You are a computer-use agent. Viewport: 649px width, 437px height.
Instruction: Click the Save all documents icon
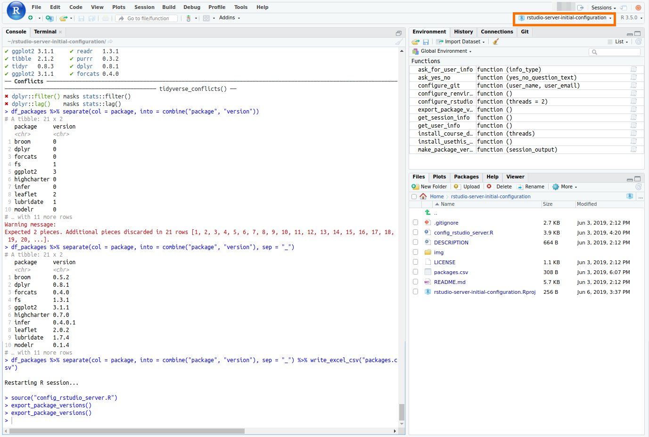pos(92,18)
